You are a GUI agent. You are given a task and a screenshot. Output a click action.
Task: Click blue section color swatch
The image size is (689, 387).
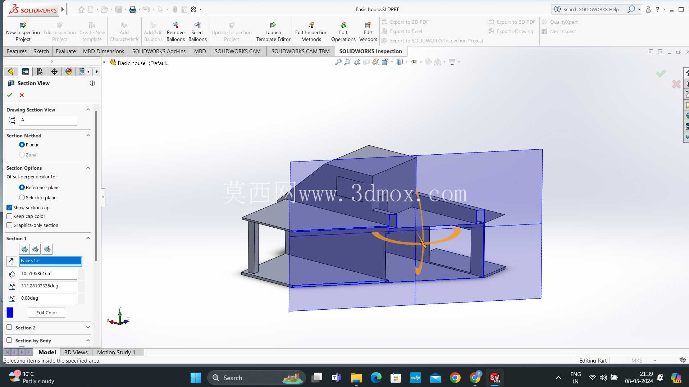[10, 313]
